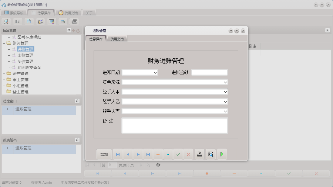
Task: Select the report list icon on the toolbar
Action: click(x=17, y=21)
